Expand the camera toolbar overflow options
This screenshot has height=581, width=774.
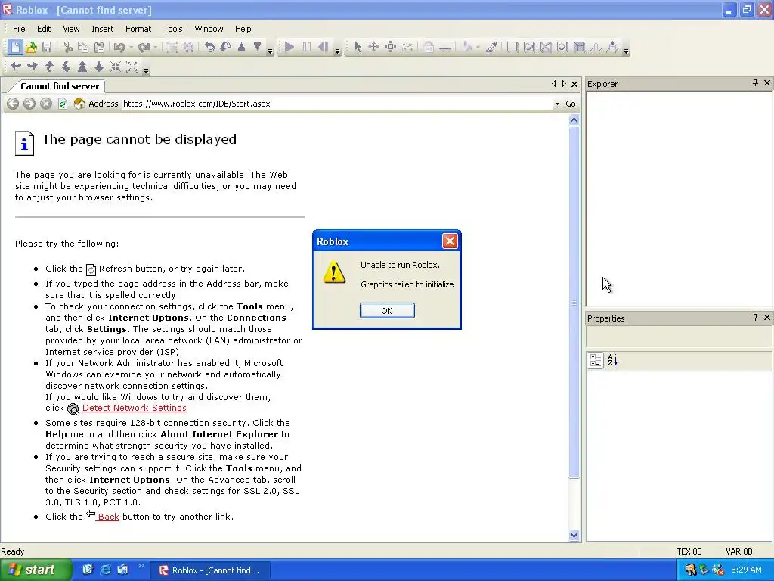click(146, 70)
